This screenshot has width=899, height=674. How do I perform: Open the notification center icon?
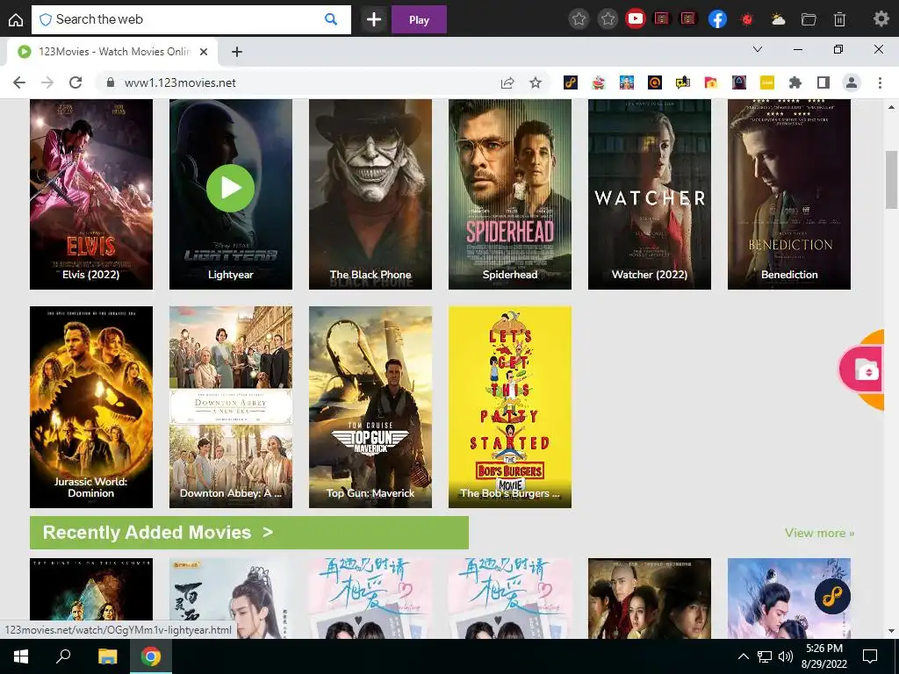pos(870,656)
